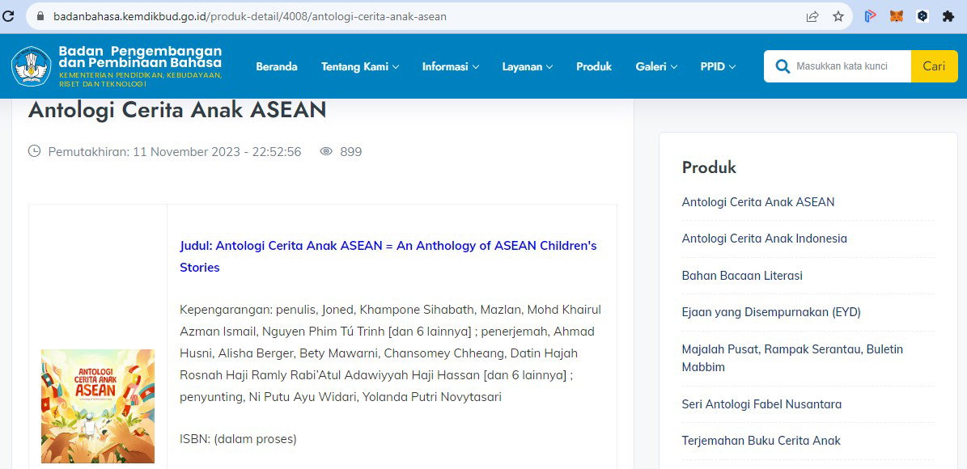Expand the Informasi menu

[451, 66]
